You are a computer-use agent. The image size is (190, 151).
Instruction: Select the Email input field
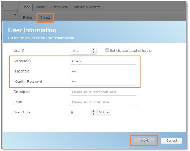[x=104, y=102]
